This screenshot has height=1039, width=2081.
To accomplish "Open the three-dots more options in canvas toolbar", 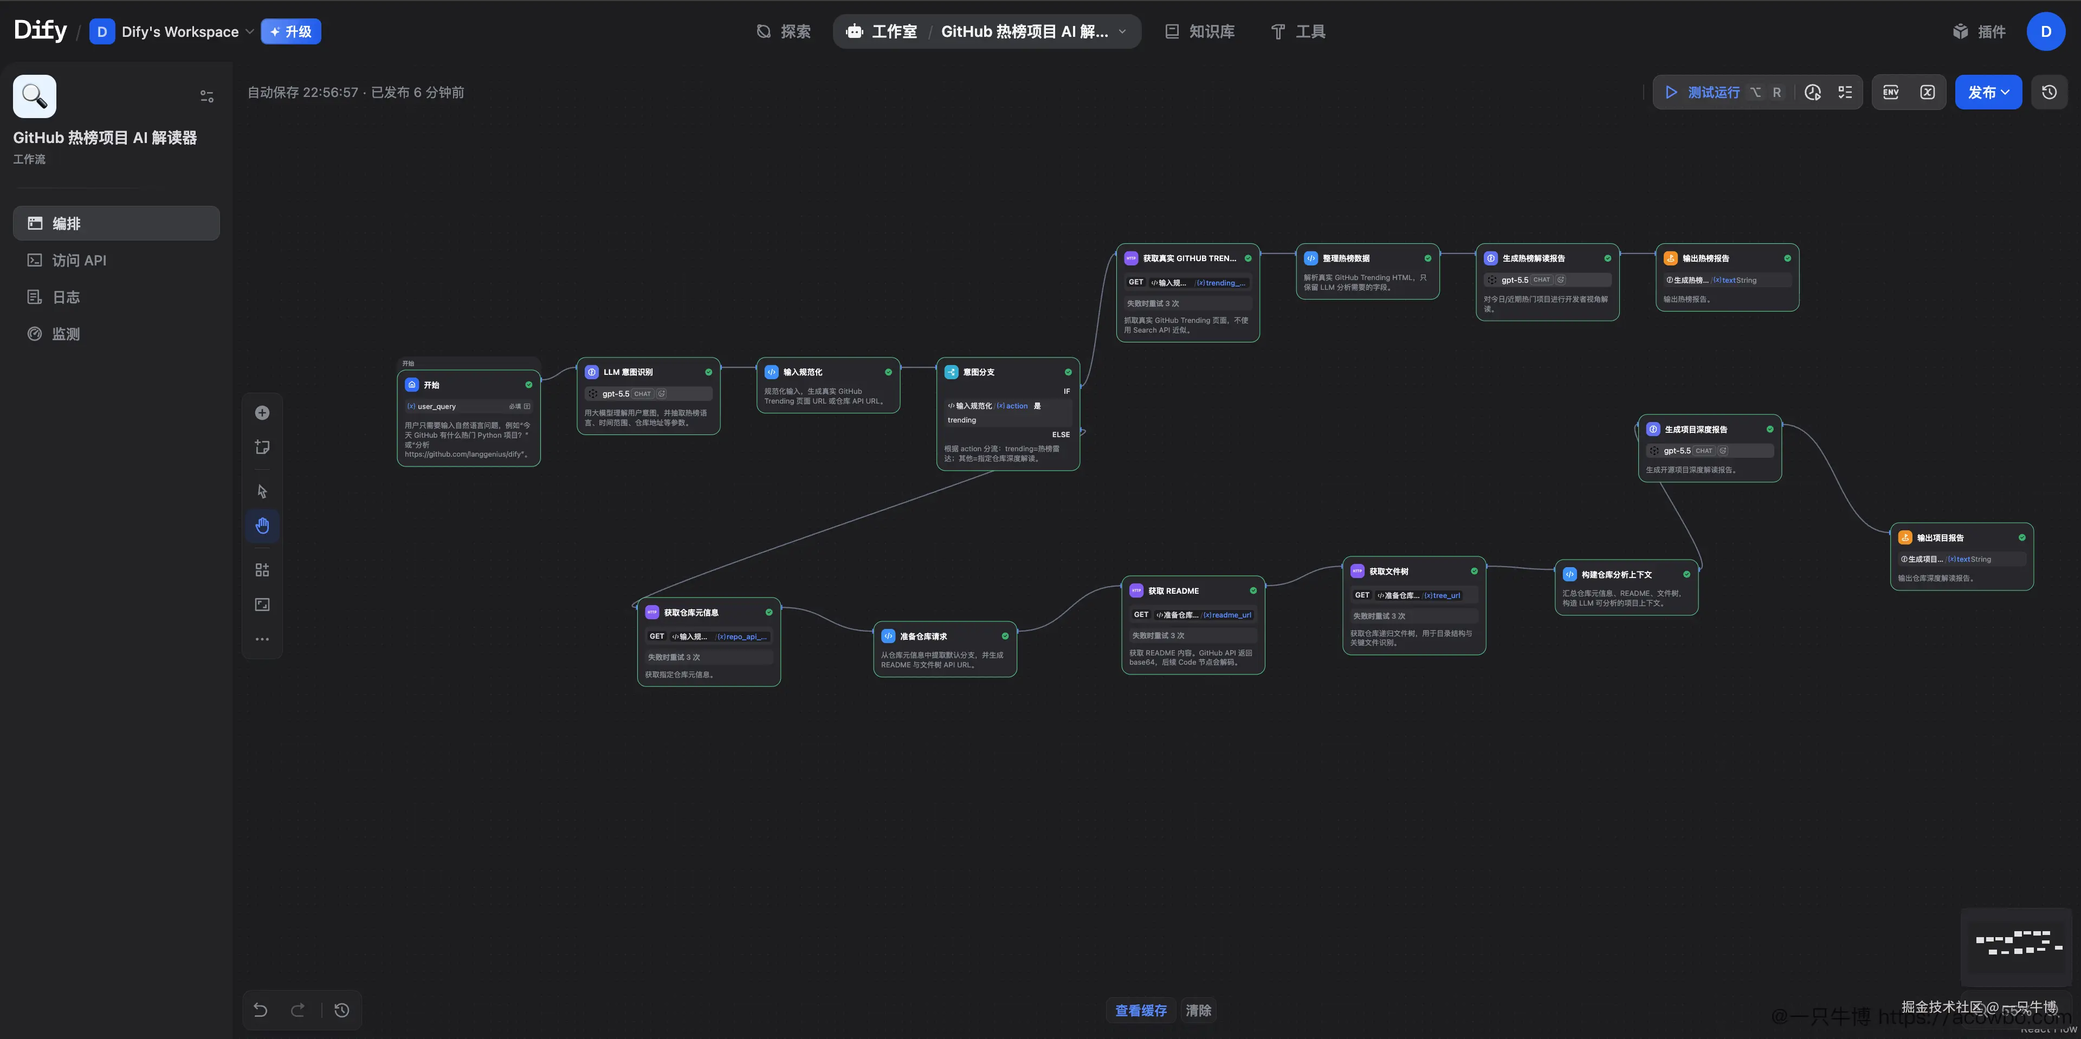I will pyautogui.click(x=262, y=639).
